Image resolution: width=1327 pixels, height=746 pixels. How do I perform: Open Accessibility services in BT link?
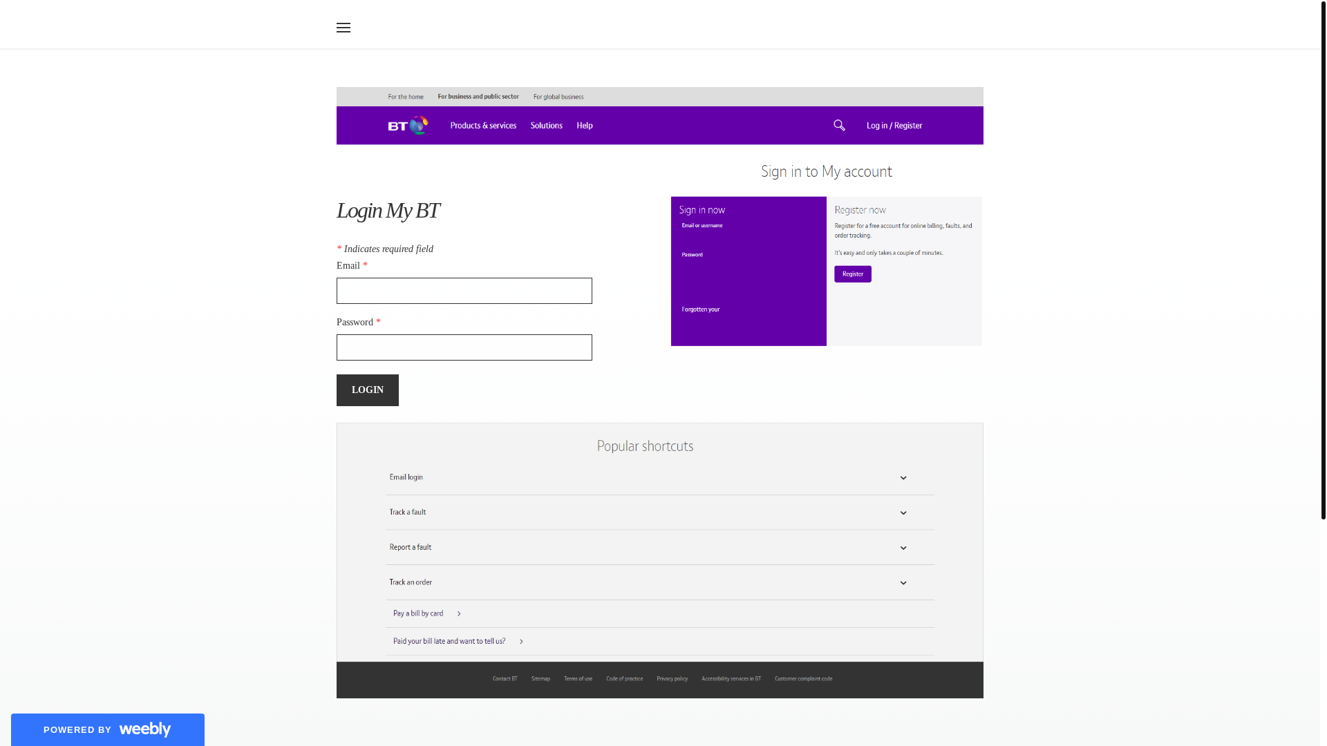731,679
